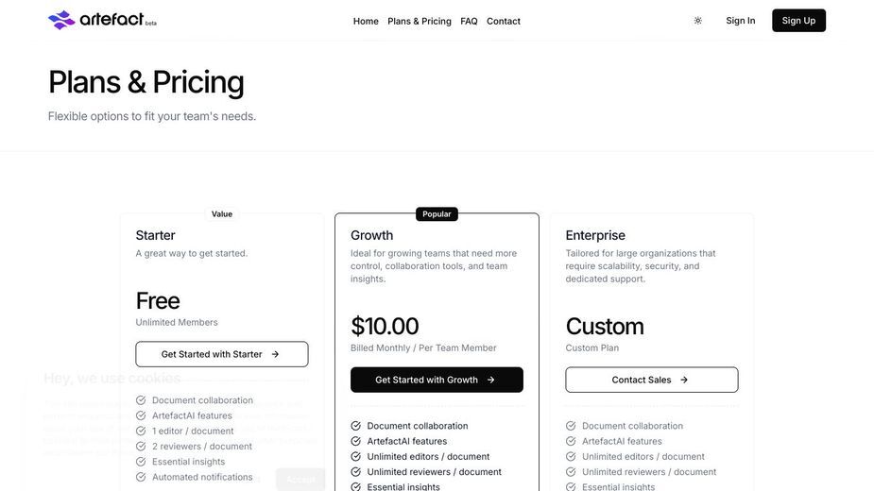
Task: Click check icon beside Enterprise Unlimited editors
Action: (571, 456)
